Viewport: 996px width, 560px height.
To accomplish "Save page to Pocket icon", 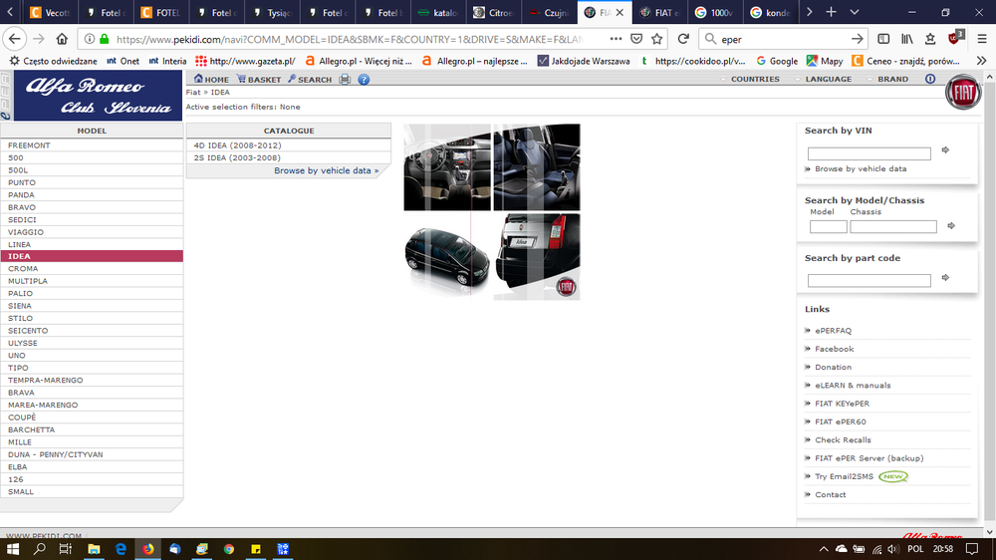I will coord(636,39).
